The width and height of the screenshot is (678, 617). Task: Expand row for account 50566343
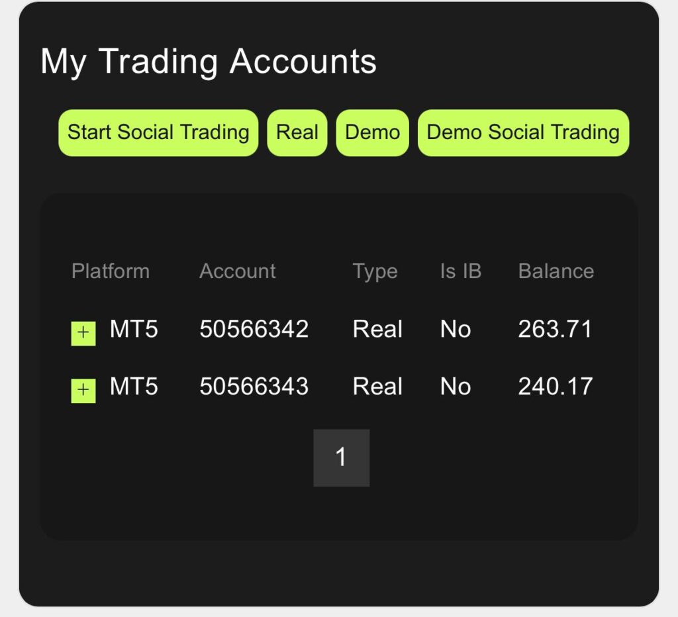pyautogui.click(x=83, y=391)
